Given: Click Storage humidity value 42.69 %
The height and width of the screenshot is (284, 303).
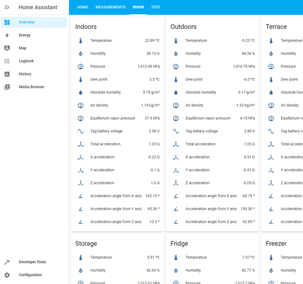Looking at the screenshot, I should (153, 270).
